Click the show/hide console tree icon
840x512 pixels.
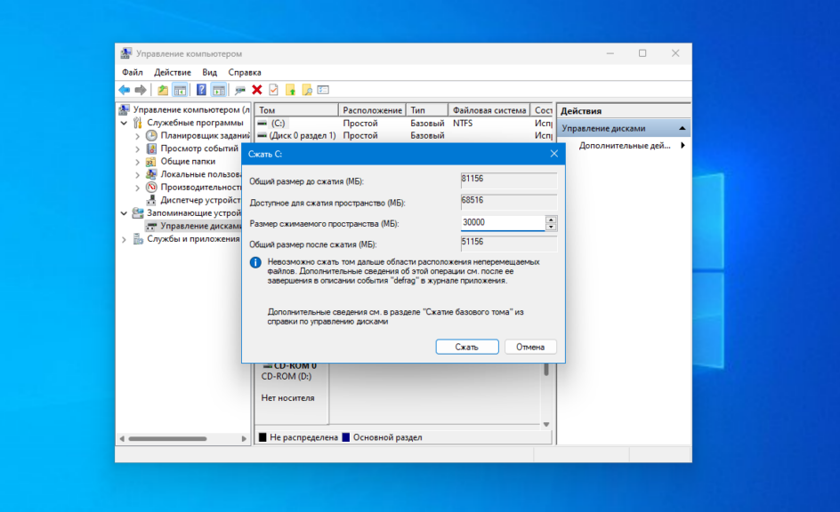click(x=180, y=90)
